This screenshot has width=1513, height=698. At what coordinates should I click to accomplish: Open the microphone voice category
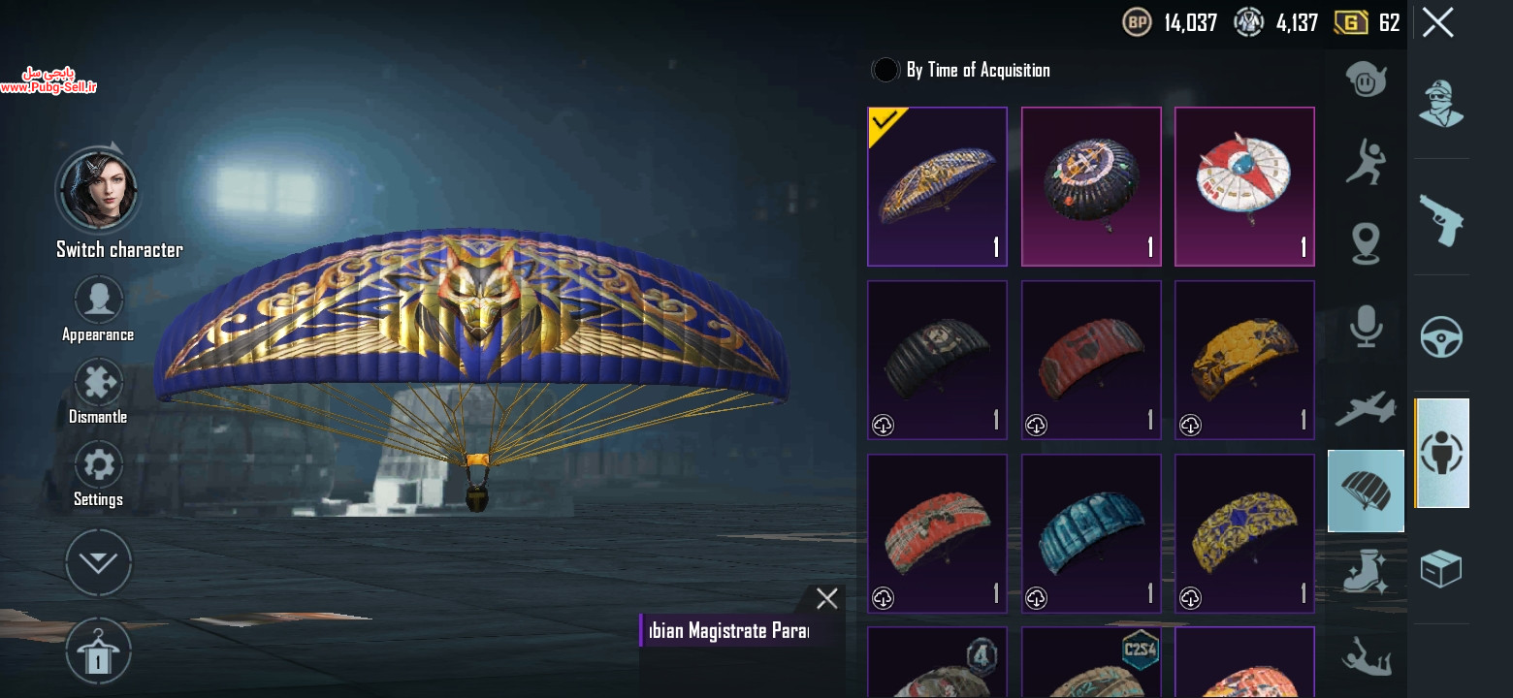[1366, 327]
